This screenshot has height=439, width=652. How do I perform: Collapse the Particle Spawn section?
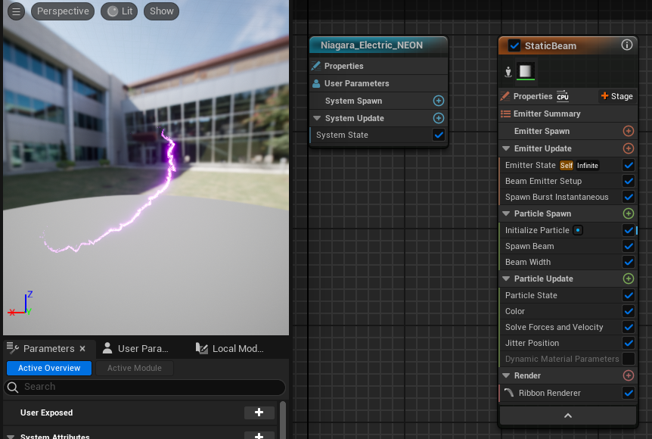pos(507,214)
